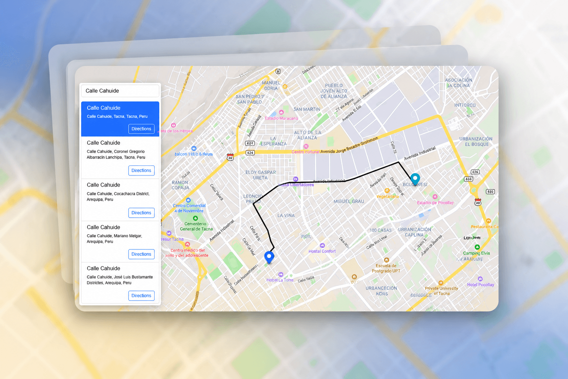568x379 pixels.
Task: Click the route 626 road shield
Action: (x=475, y=172)
